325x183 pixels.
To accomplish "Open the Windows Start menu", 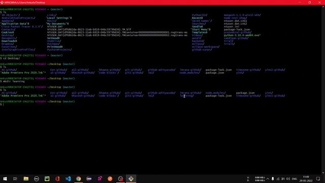I will coord(5,178).
